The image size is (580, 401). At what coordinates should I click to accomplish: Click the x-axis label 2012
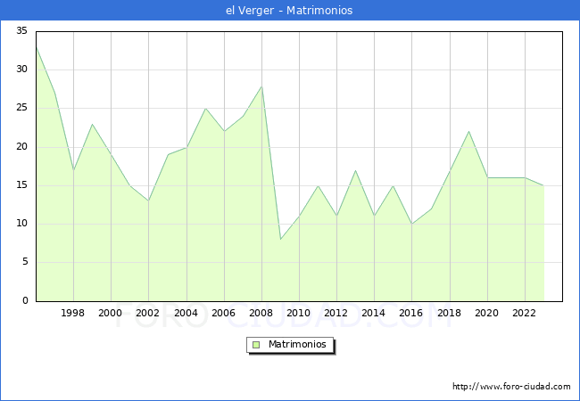click(x=336, y=313)
